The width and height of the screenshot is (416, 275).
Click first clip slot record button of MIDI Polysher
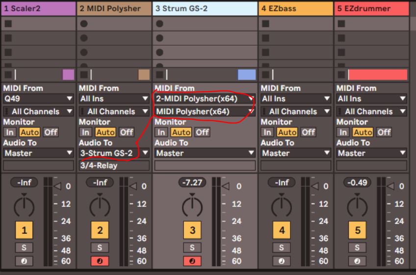(x=84, y=24)
